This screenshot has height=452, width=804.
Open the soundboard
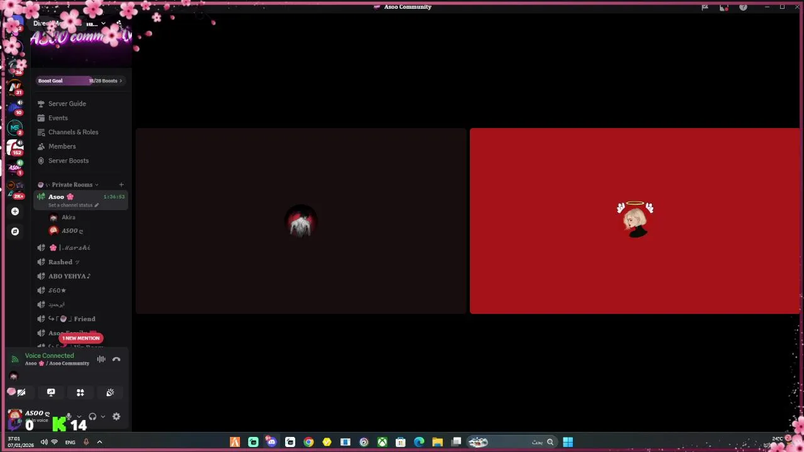point(110,392)
